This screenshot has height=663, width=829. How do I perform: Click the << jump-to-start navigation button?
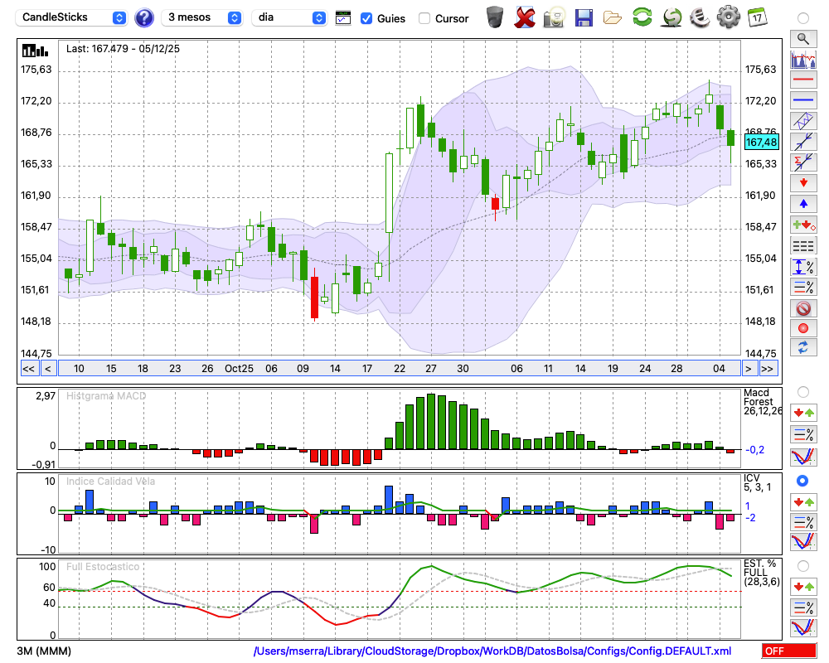(x=28, y=369)
